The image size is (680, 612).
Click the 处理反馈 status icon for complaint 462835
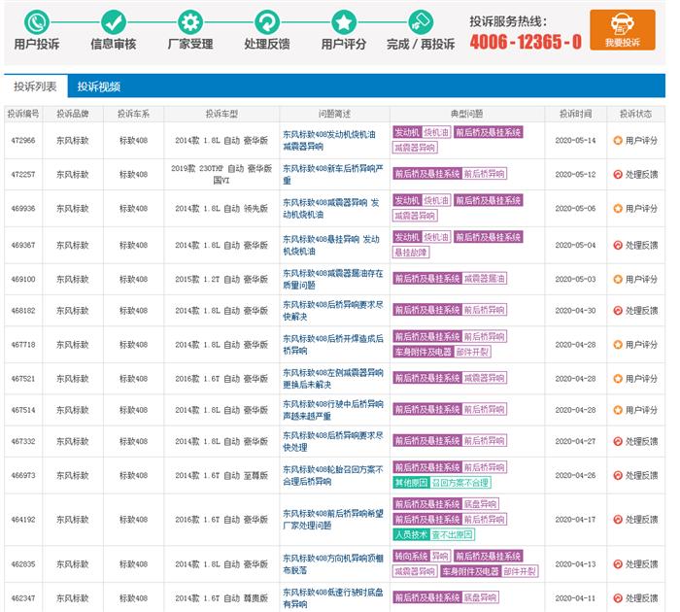(x=618, y=564)
